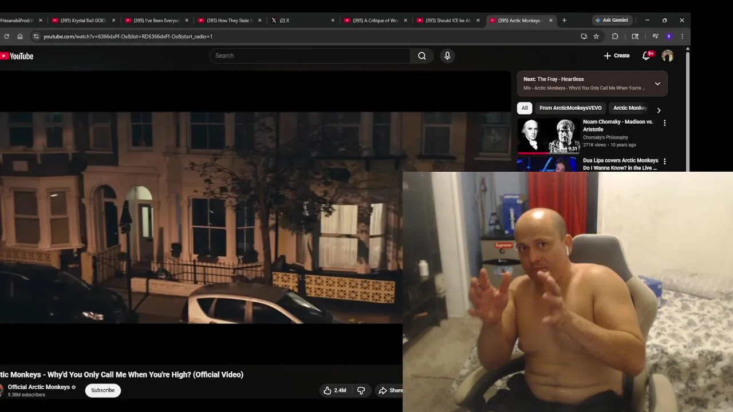Start voice search with microphone icon
The height and width of the screenshot is (412, 733).
(447, 56)
